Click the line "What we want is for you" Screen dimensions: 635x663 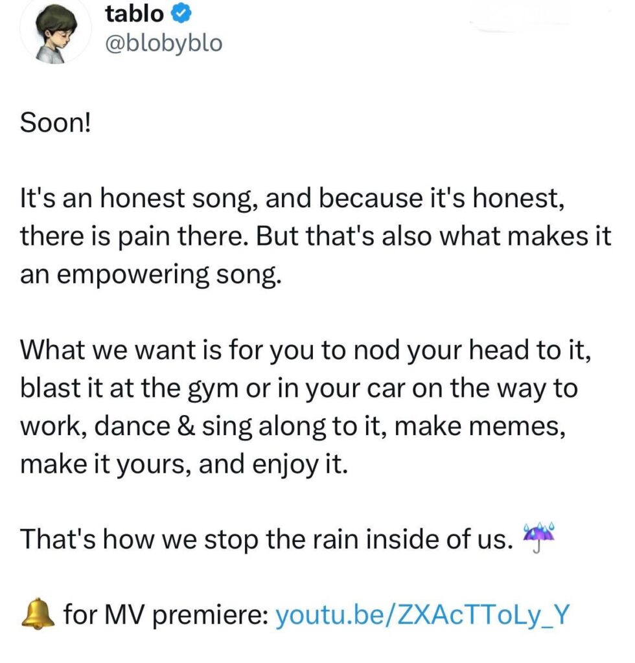click(305, 350)
